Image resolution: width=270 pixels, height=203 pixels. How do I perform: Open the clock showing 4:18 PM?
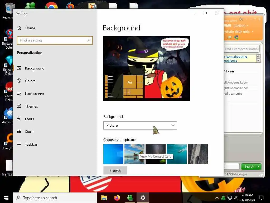point(248,198)
